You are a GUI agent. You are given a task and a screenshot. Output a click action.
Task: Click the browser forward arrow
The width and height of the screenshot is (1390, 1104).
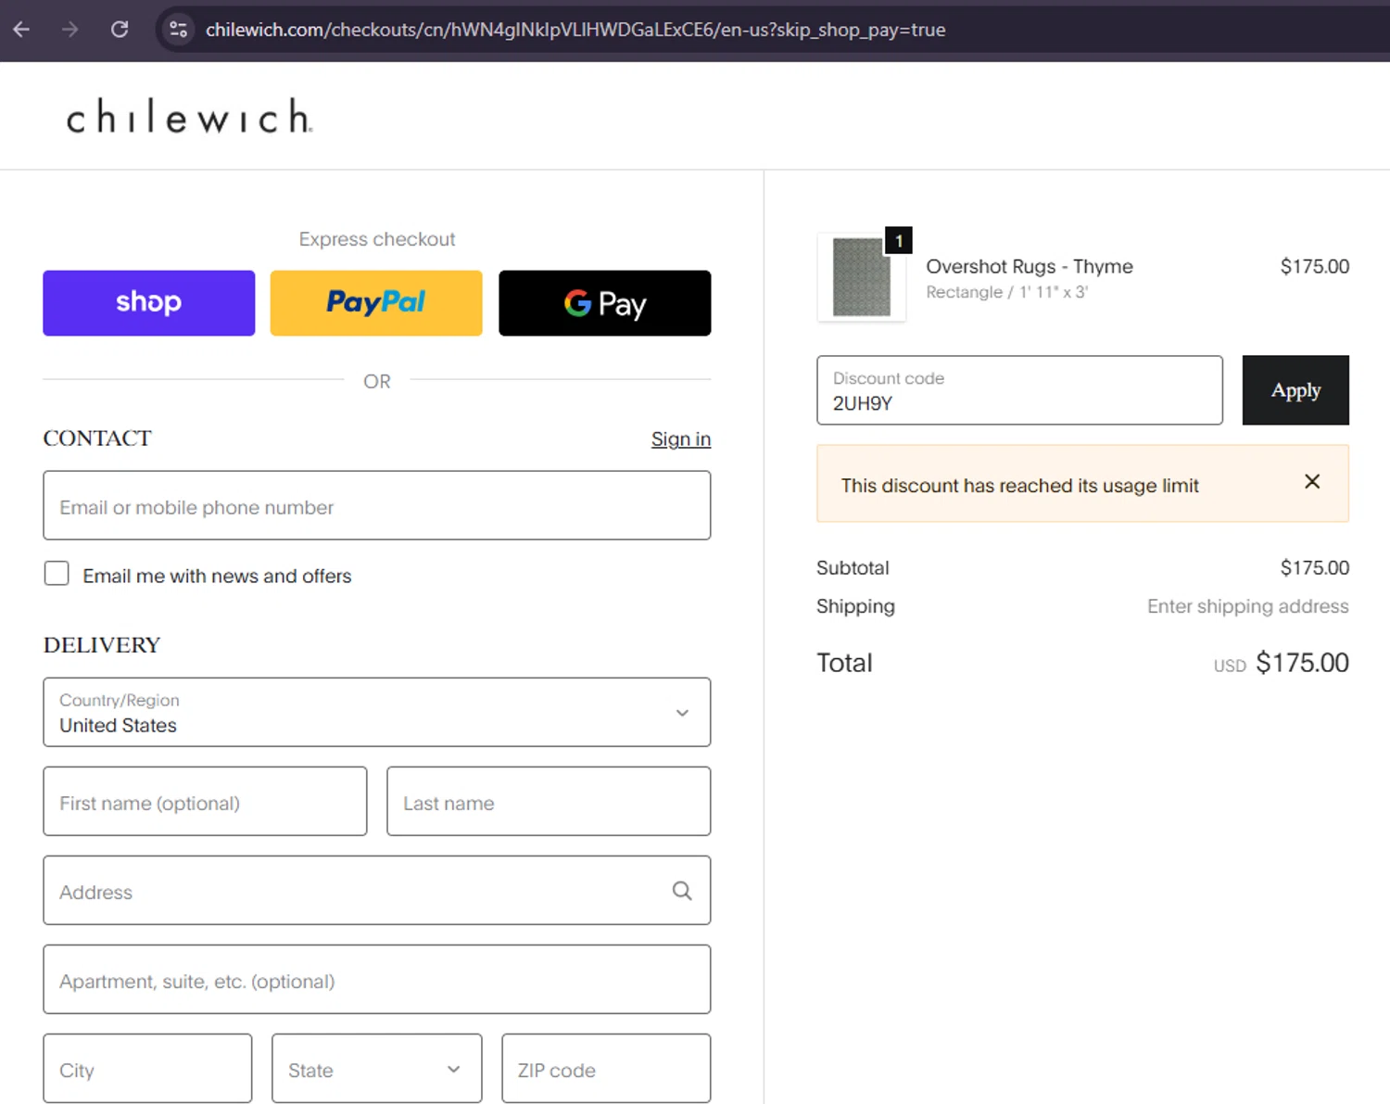[x=70, y=30]
